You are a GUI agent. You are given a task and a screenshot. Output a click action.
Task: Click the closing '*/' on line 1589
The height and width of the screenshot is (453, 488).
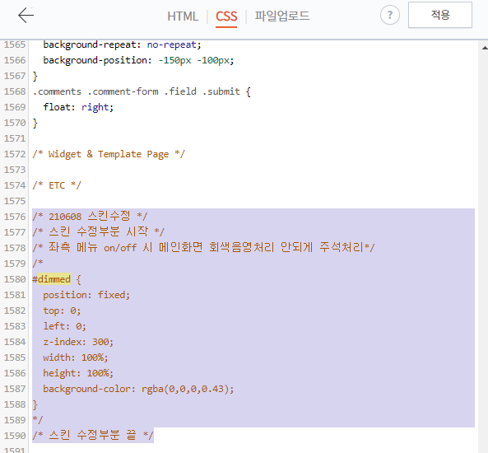pyautogui.click(x=38, y=420)
